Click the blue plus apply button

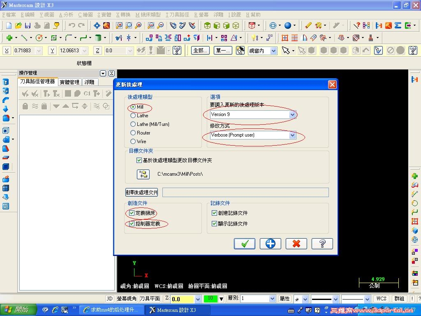(271, 244)
